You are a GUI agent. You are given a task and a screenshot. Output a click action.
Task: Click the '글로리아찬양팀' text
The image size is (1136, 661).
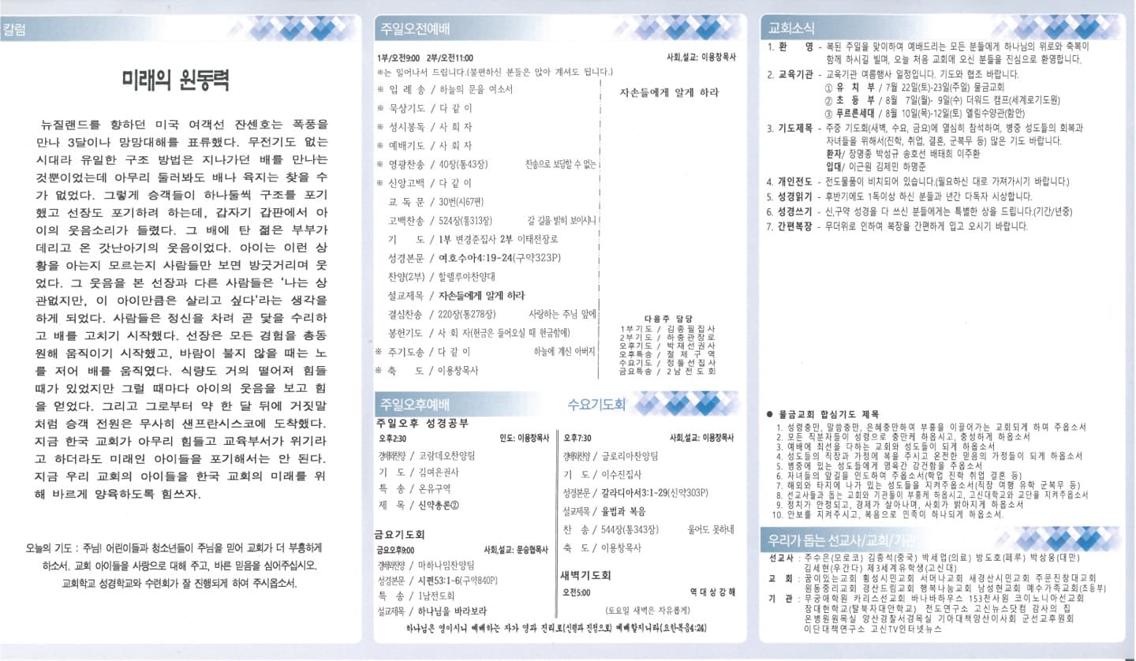(x=630, y=456)
